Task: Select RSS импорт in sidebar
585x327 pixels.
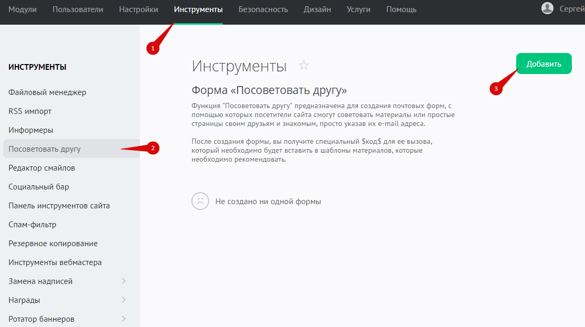Action: (x=30, y=111)
